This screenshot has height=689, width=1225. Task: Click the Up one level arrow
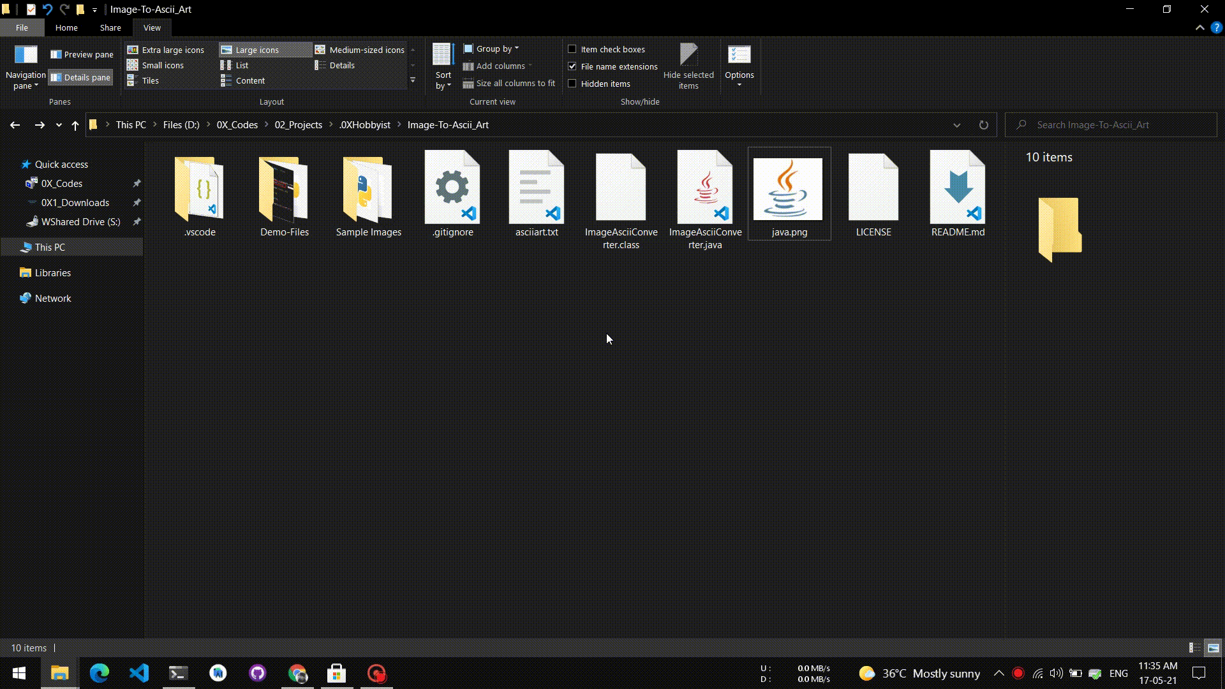click(x=75, y=125)
